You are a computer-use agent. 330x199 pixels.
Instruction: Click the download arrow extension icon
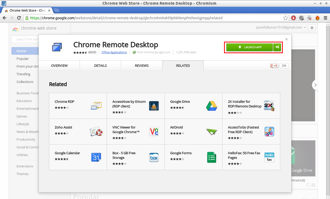click(x=309, y=18)
